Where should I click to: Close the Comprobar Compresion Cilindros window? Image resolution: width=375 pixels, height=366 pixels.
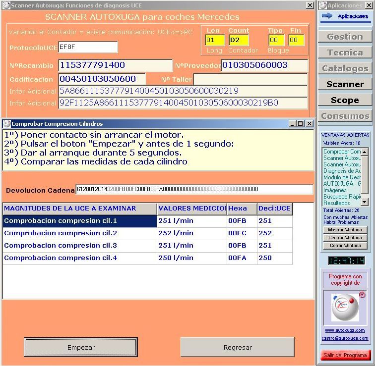point(310,124)
